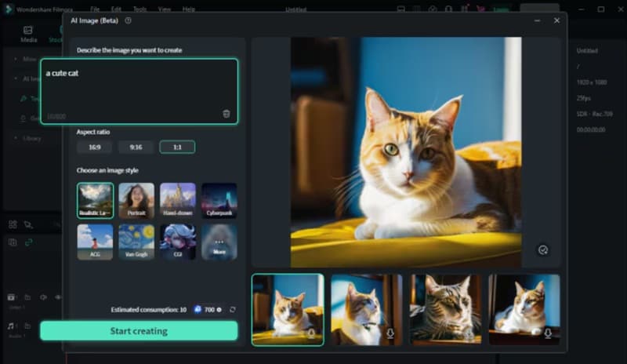Viewport: 627px width, 364px height.
Task: Click the Video 1 track icon
Action: [12, 297]
